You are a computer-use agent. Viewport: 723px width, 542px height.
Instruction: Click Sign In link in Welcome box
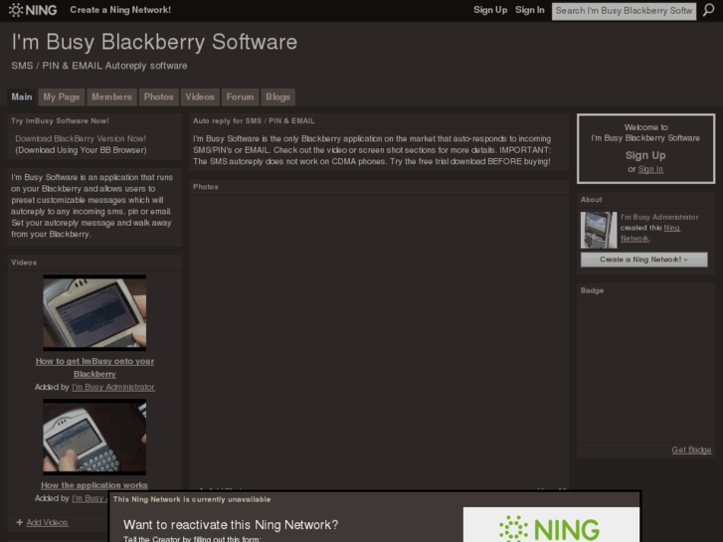[650, 169]
